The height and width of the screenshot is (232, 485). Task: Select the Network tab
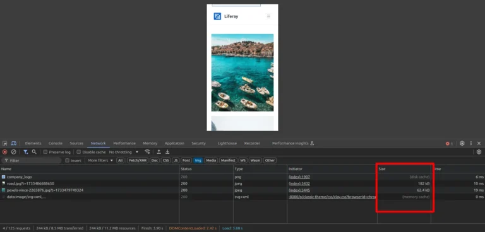99,143
